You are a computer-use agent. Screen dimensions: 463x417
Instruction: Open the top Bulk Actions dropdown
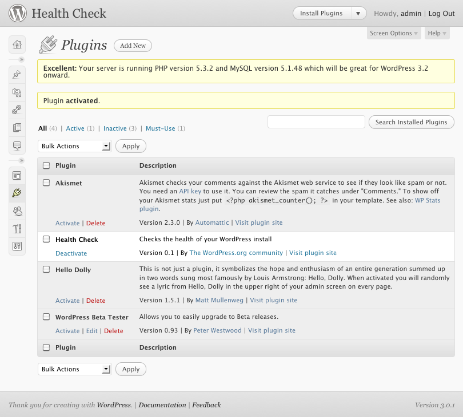[75, 146]
